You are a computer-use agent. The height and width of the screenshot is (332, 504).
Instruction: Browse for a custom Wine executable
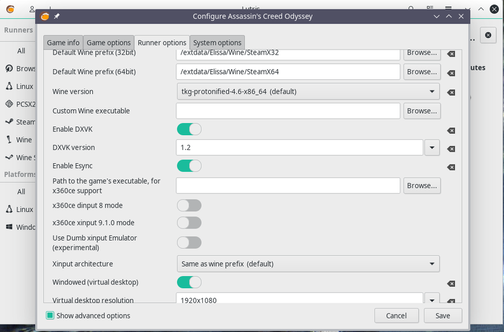422,111
